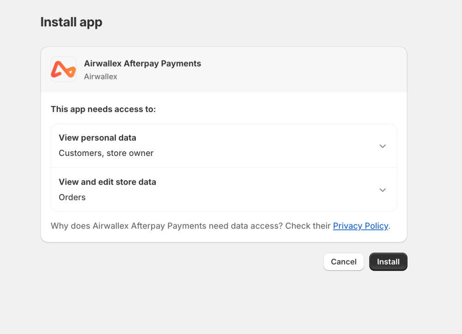Click the chevron icon beside Orders
Viewport: 462px width, 334px height.
tap(383, 190)
